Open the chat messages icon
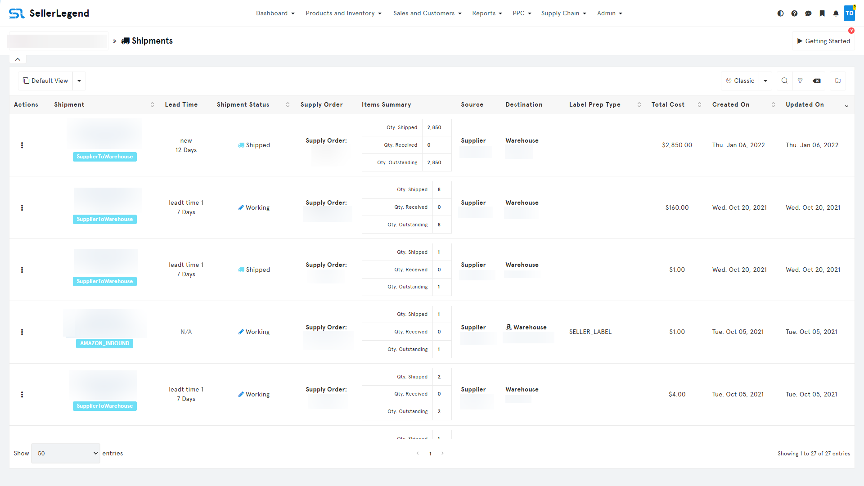864x486 pixels. tap(808, 13)
